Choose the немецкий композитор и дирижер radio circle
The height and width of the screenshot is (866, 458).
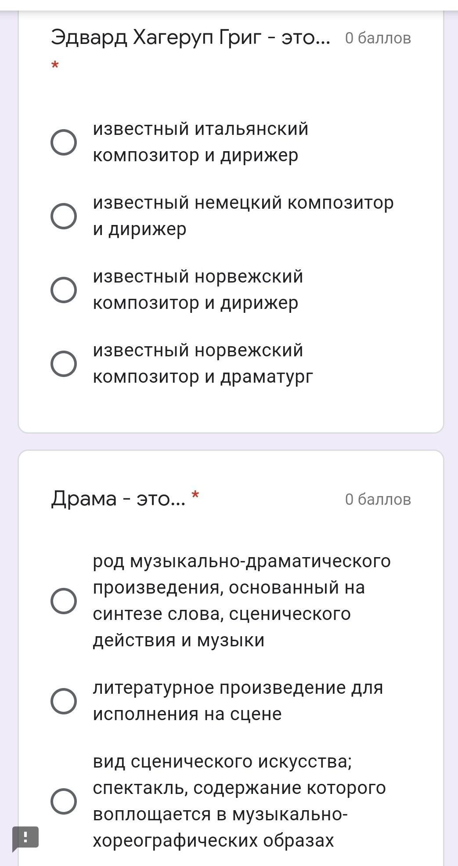coord(64,216)
